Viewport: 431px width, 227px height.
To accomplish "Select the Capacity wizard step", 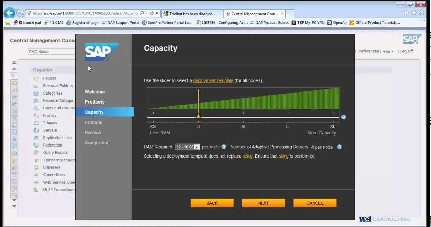I will pos(105,112).
